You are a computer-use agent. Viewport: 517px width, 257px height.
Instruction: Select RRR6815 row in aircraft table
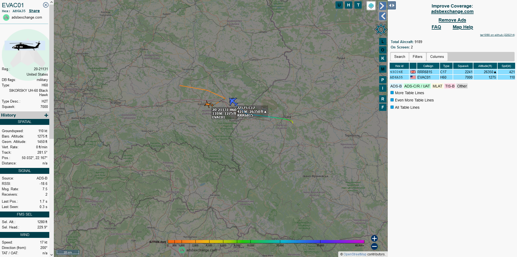(452, 72)
